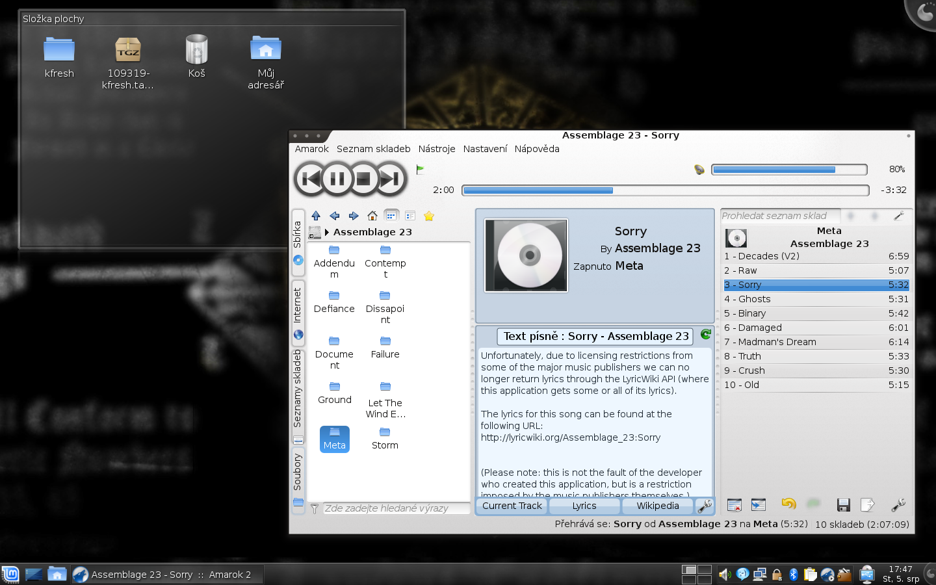
Task: Click show active track icon in playlist toolbar
Action: click(x=759, y=504)
